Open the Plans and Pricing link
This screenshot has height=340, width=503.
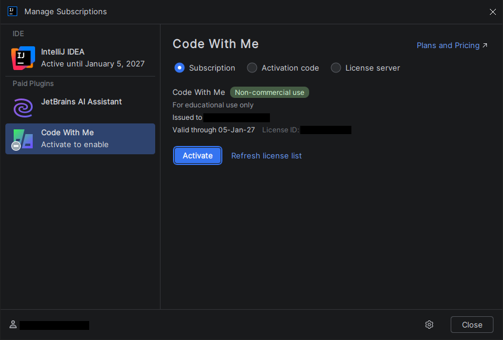tap(448, 46)
